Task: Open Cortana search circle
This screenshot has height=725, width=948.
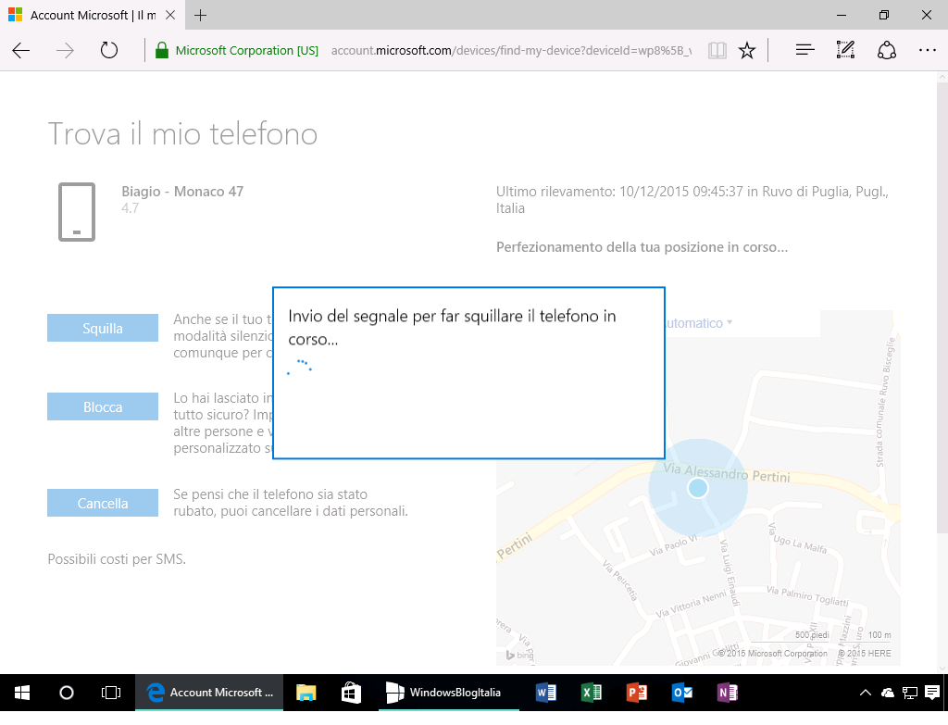Action: tap(67, 693)
